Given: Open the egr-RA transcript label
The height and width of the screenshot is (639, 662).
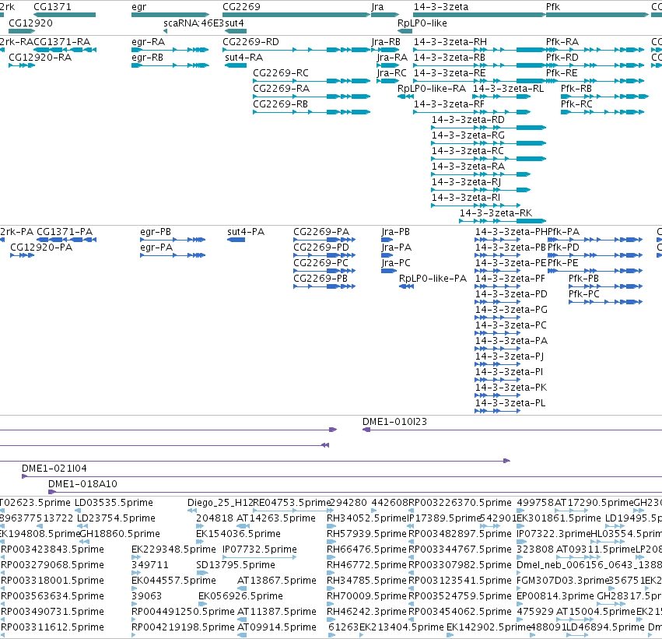Looking at the screenshot, I should coord(148,41).
